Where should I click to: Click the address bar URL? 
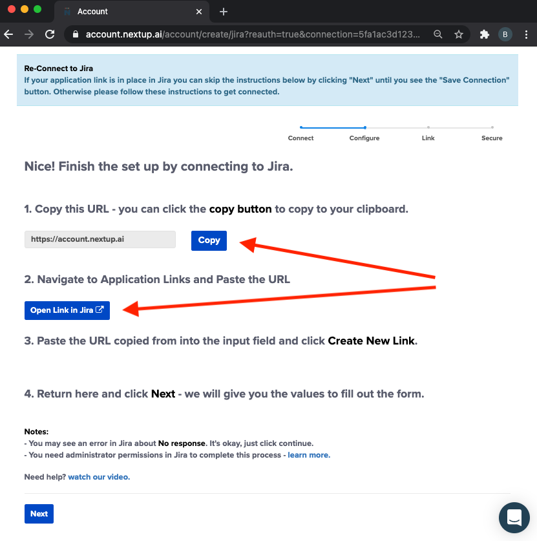pos(253,34)
